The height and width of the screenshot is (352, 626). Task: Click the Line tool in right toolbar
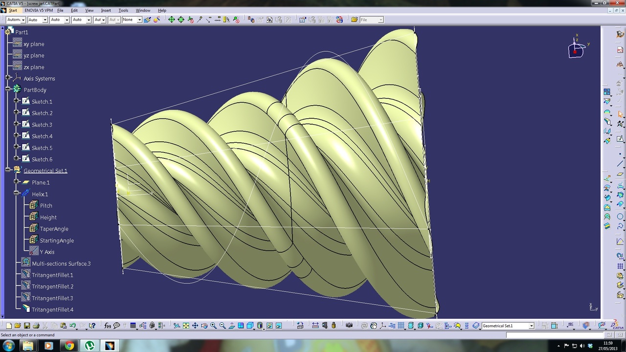pos(620,163)
